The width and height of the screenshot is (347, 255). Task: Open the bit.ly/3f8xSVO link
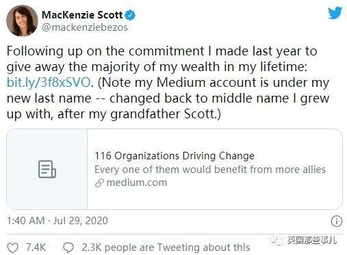(49, 82)
